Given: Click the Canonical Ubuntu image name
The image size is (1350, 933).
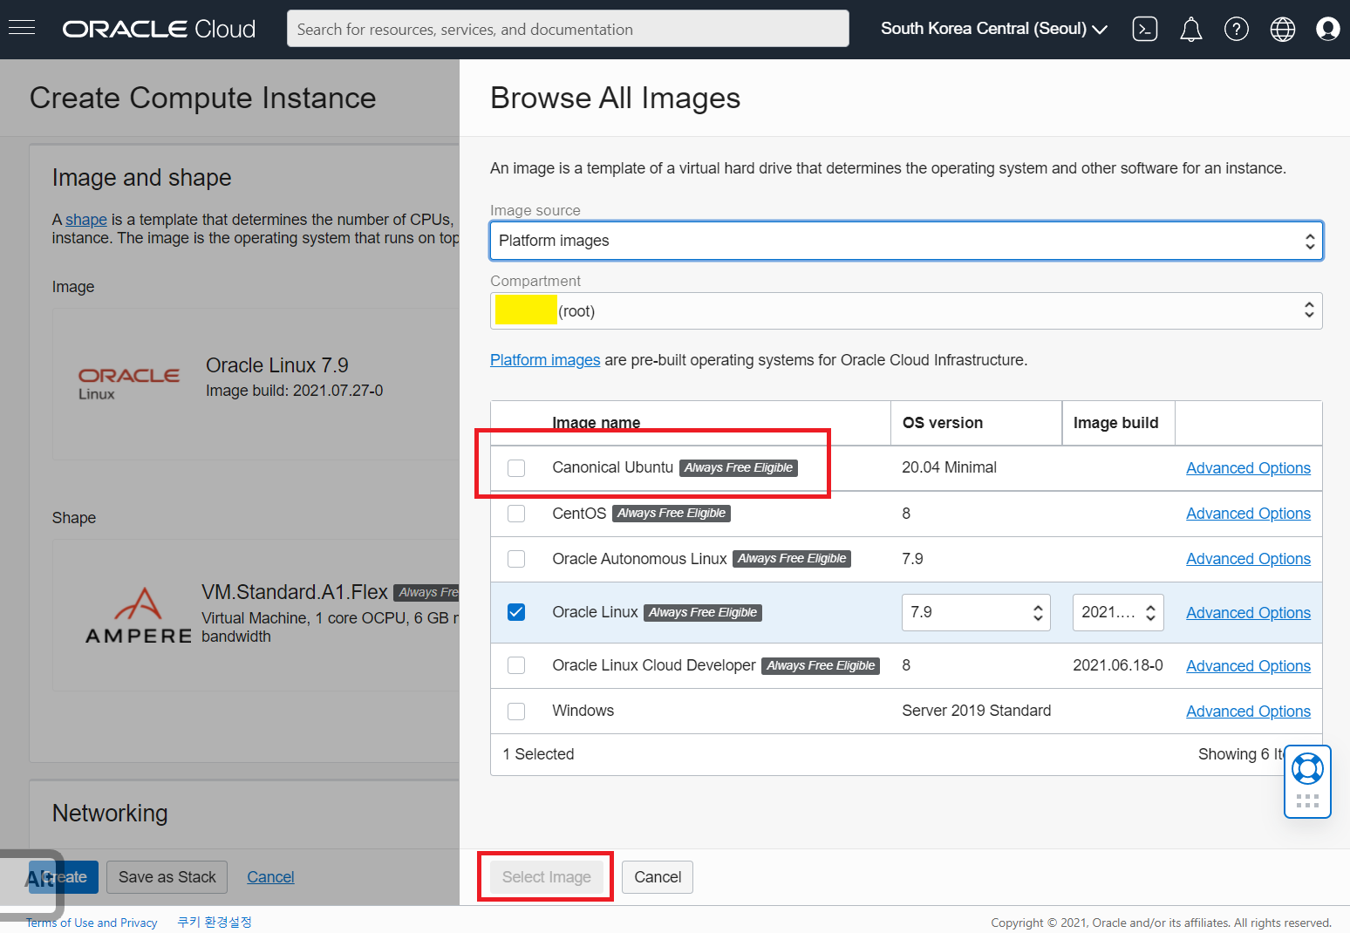Looking at the screenshot, I should click(x=613, y=467).
